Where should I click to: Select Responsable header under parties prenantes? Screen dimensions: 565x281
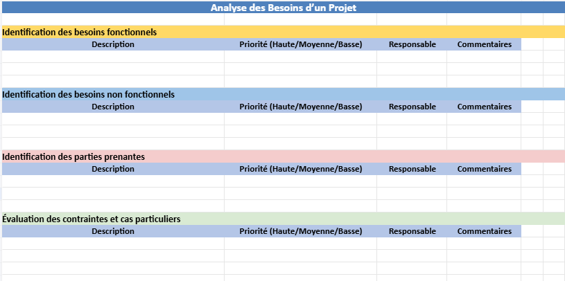tap(412, 169)
